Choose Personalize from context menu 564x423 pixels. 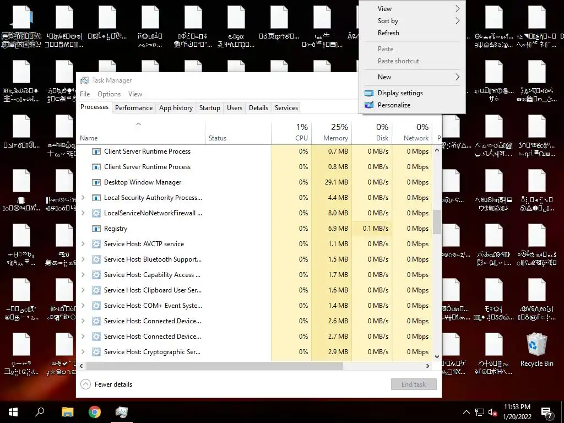(x=412, y=105)
